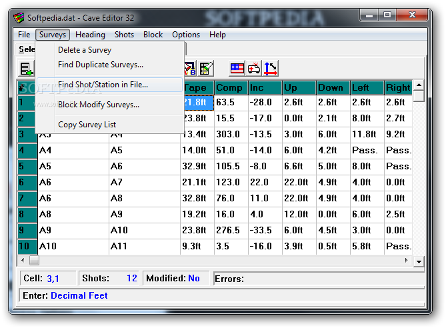Open the Options menu
This screenshot has width=446, height=328.
(x=186, y=35)
